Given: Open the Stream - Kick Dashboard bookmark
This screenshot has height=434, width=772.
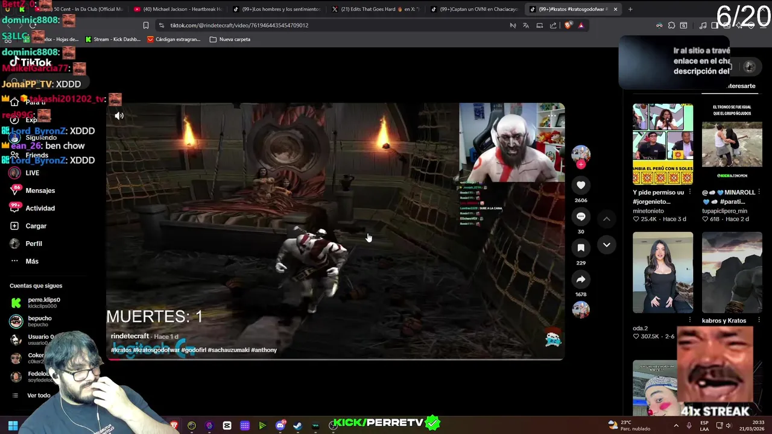Looking at the screenshot, I should click(113, 39).
